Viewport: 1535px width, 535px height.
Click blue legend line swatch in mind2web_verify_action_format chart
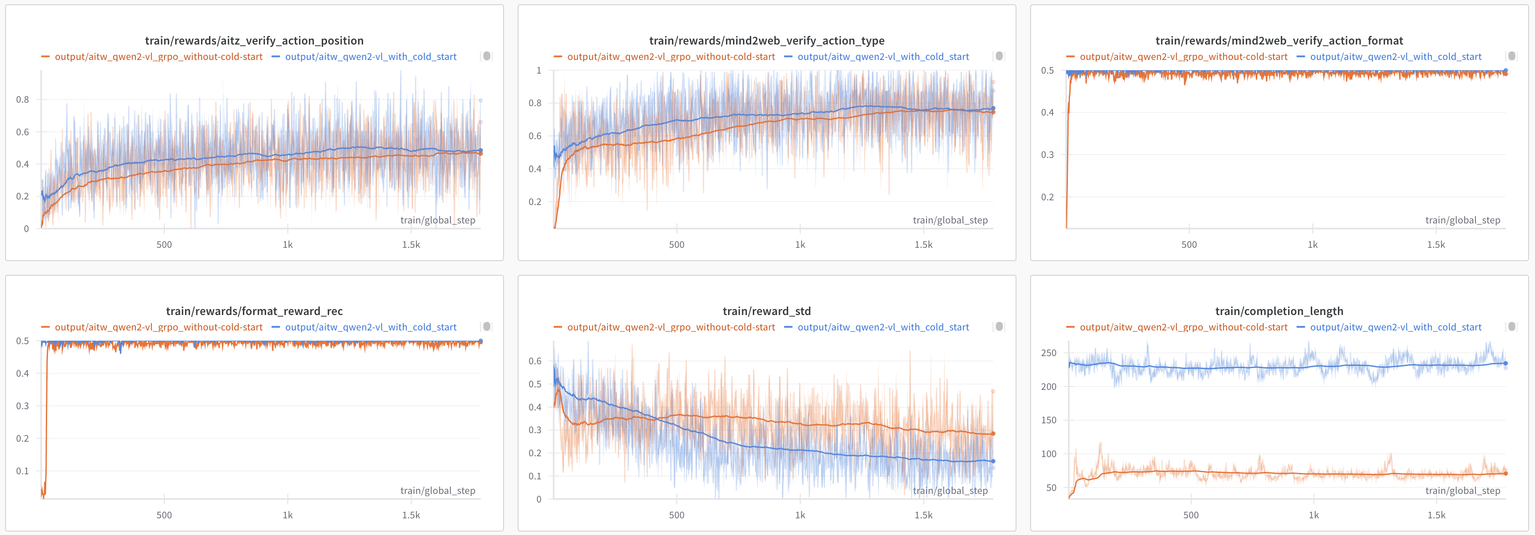pyautogui.click(x=1300, y=56)
